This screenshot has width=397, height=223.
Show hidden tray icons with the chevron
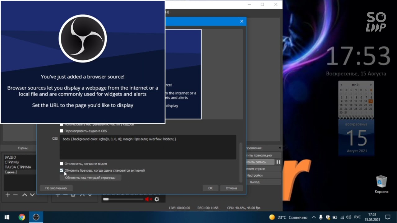(314, 217)
